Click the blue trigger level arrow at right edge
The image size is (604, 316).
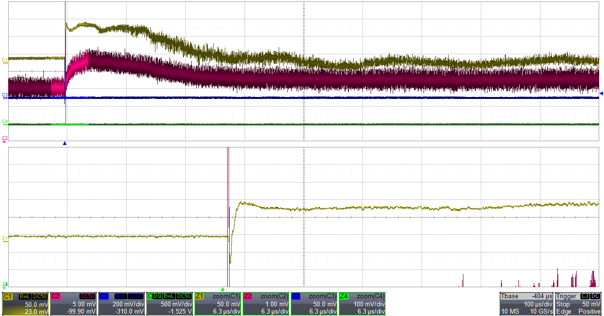(600, 93)
